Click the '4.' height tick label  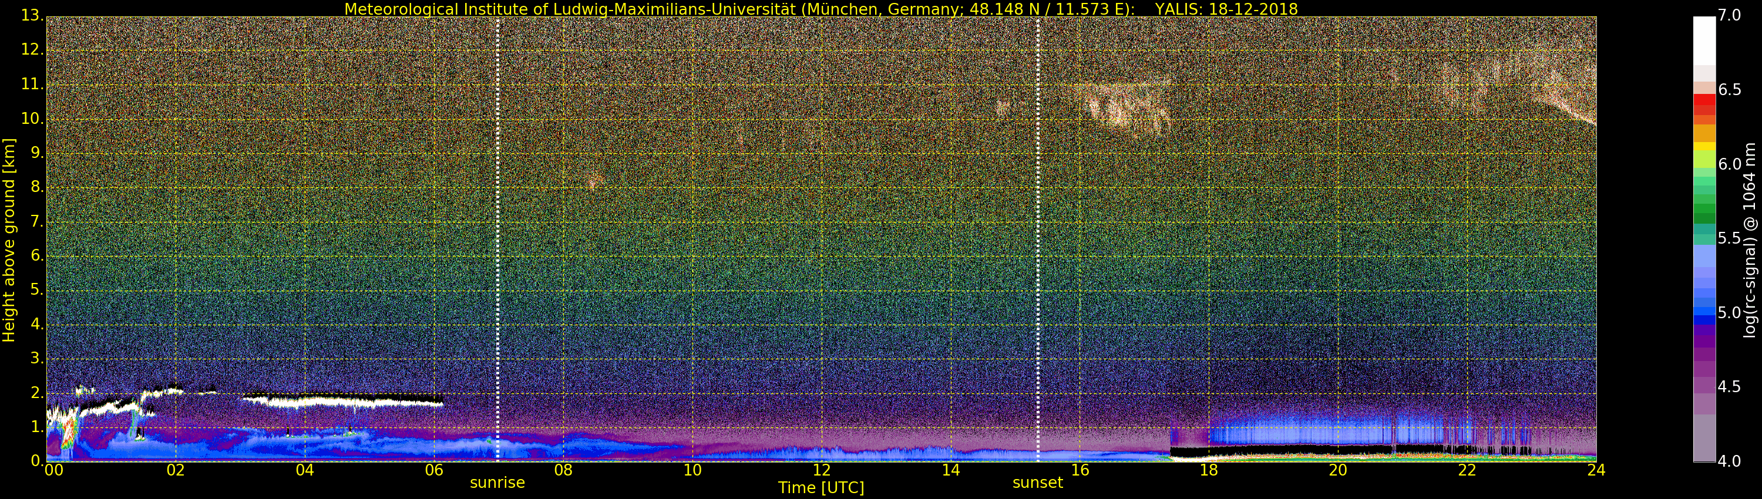pos(37,324)
